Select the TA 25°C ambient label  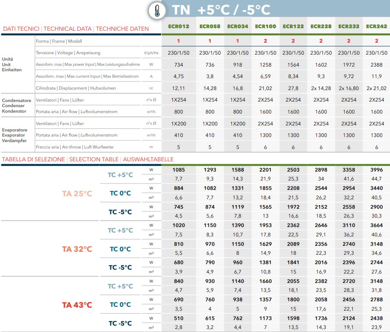(77, 193)
